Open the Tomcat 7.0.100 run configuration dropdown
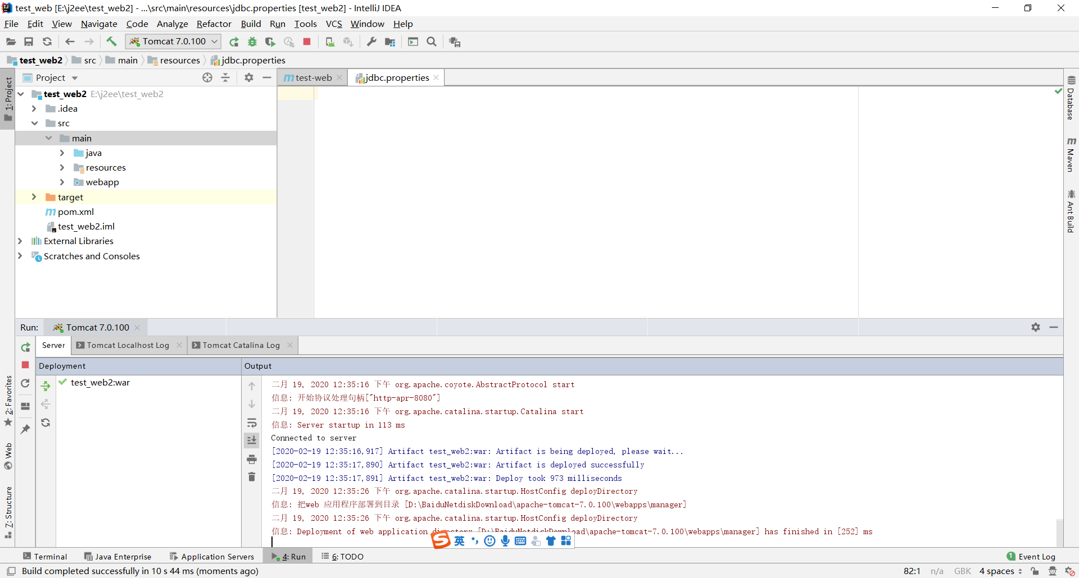The image size is (1079, 578). point(173,42)
